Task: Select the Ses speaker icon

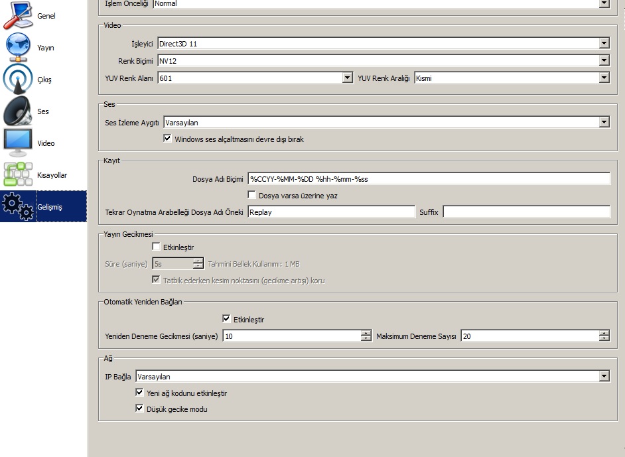Action: tap(18, 111)
